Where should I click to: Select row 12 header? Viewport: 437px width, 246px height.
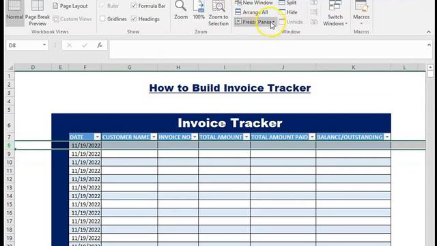(9, 179)
